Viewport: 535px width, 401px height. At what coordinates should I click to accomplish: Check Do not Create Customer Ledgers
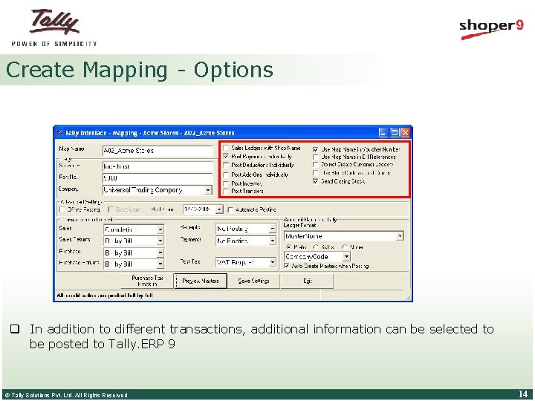click(x=316, y=165)
